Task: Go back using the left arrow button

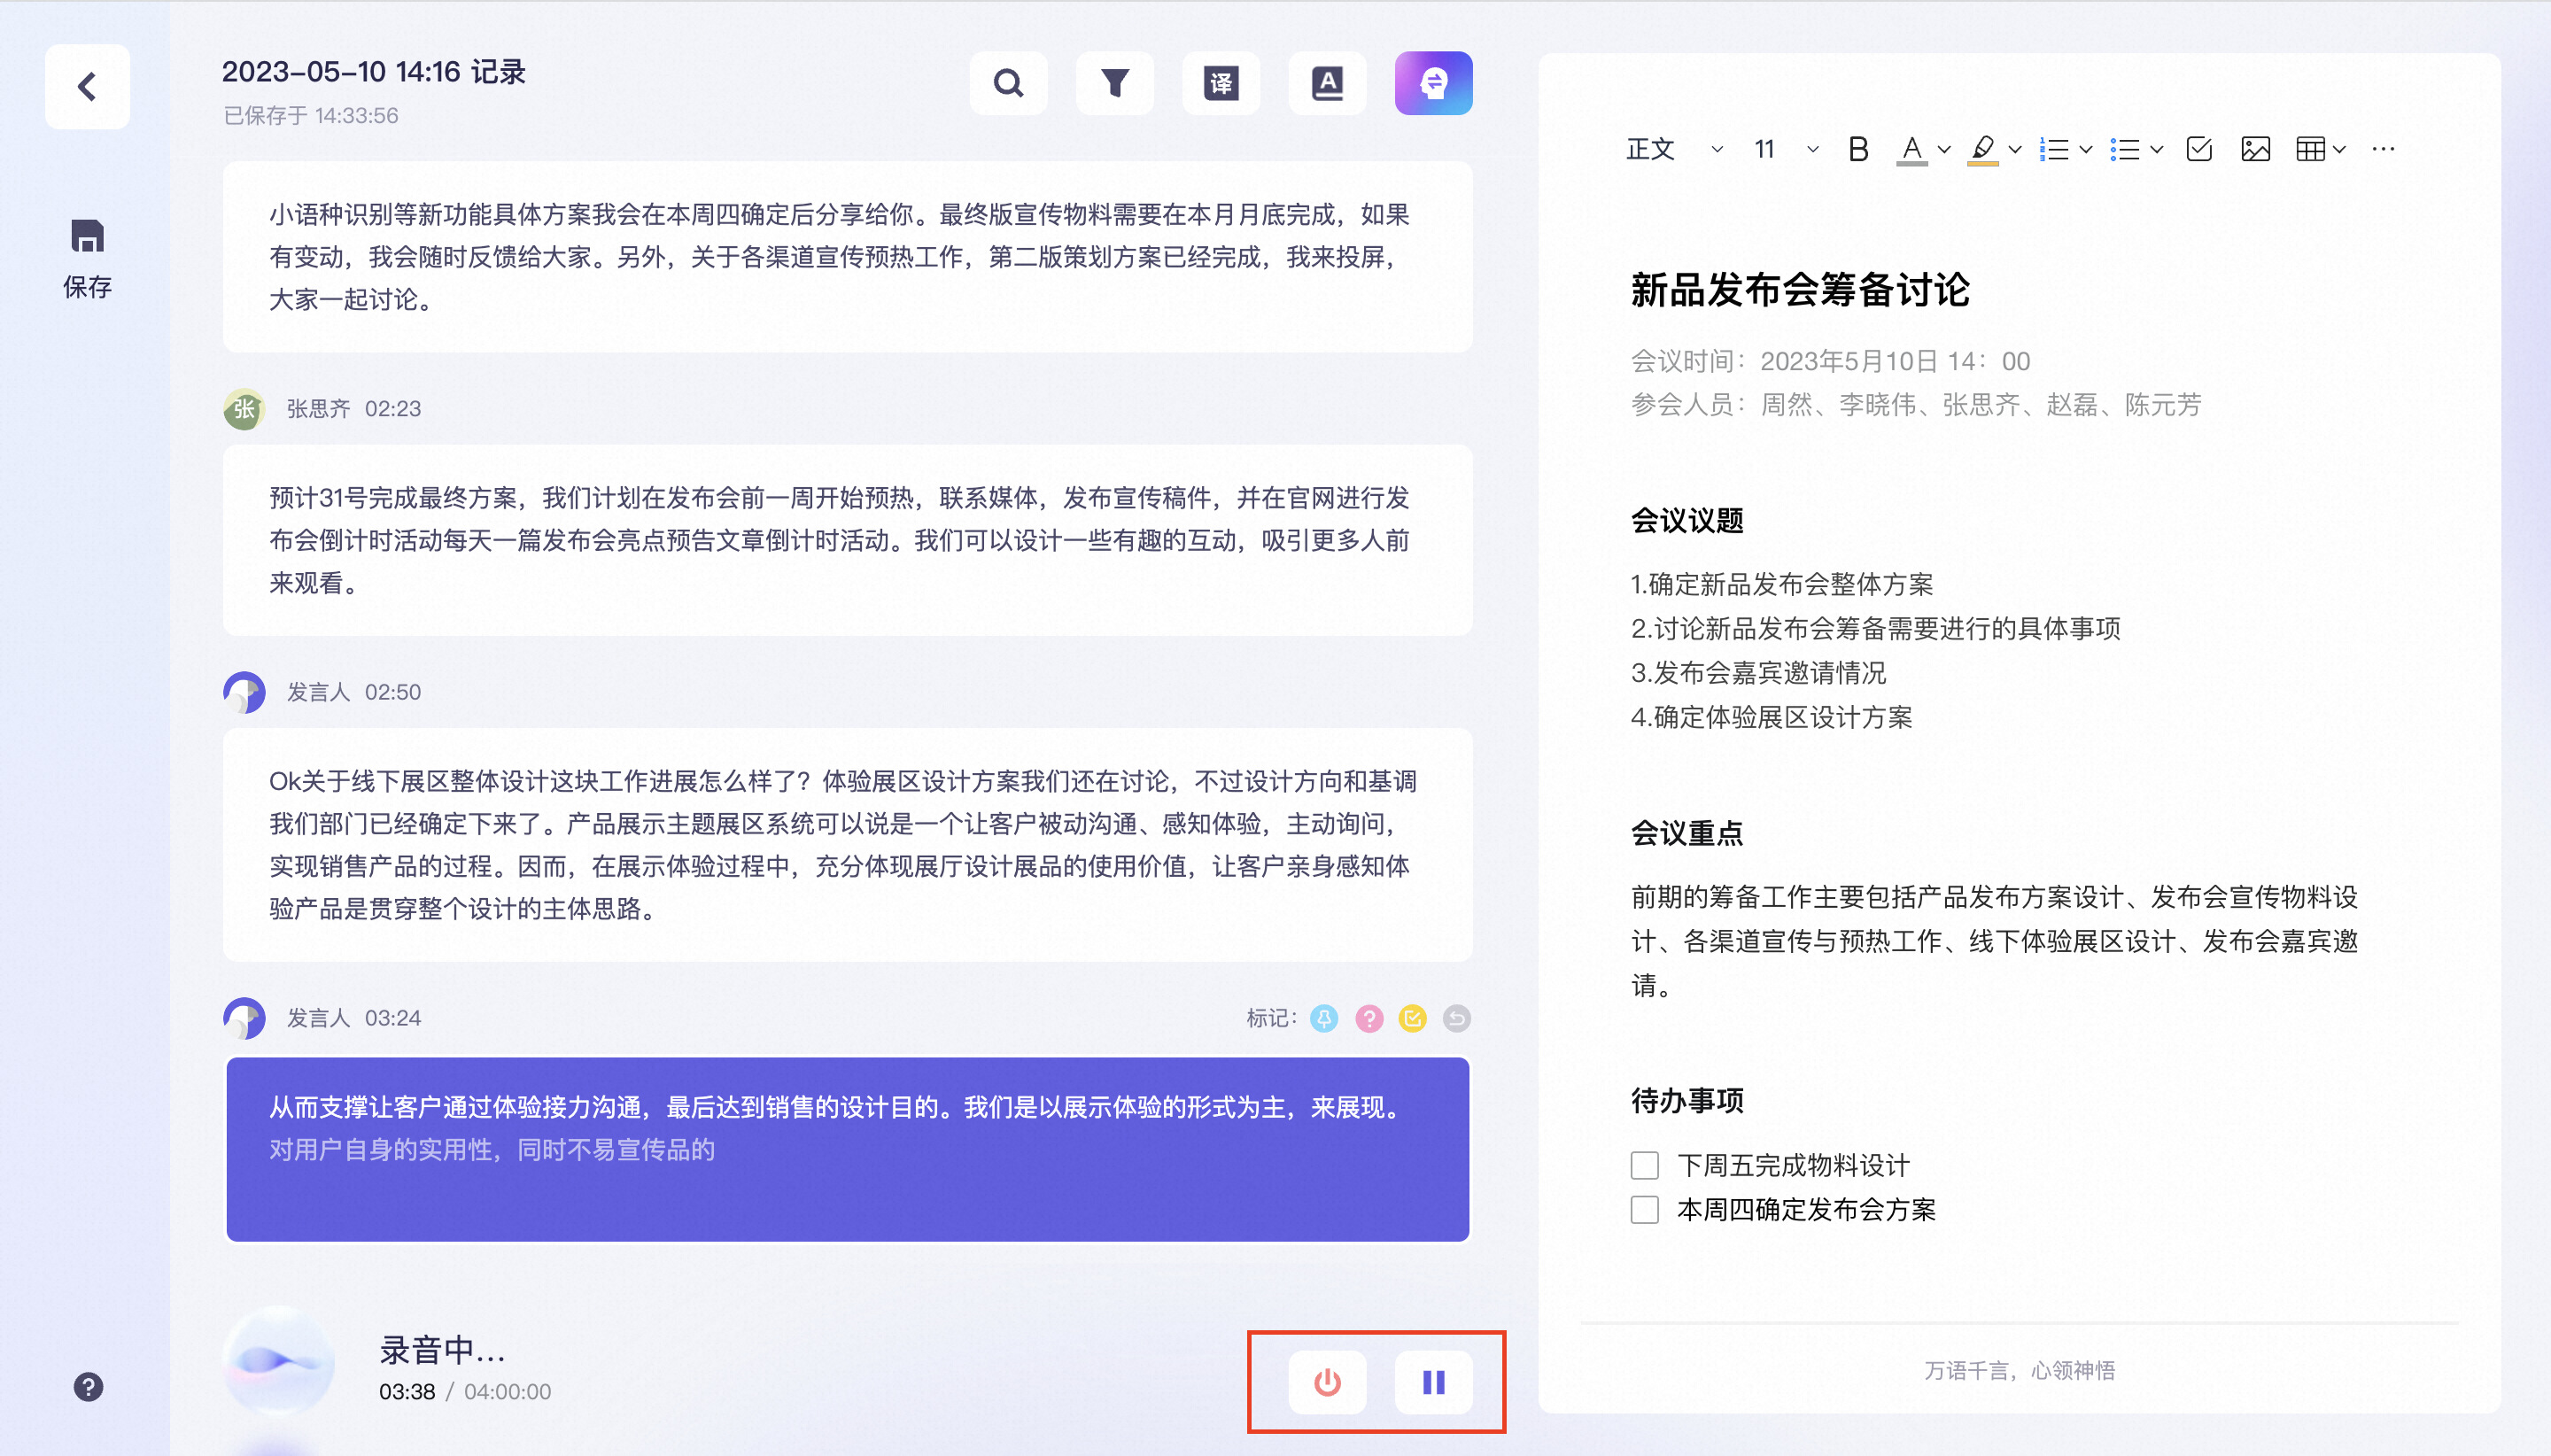Action: click(87, 86)
